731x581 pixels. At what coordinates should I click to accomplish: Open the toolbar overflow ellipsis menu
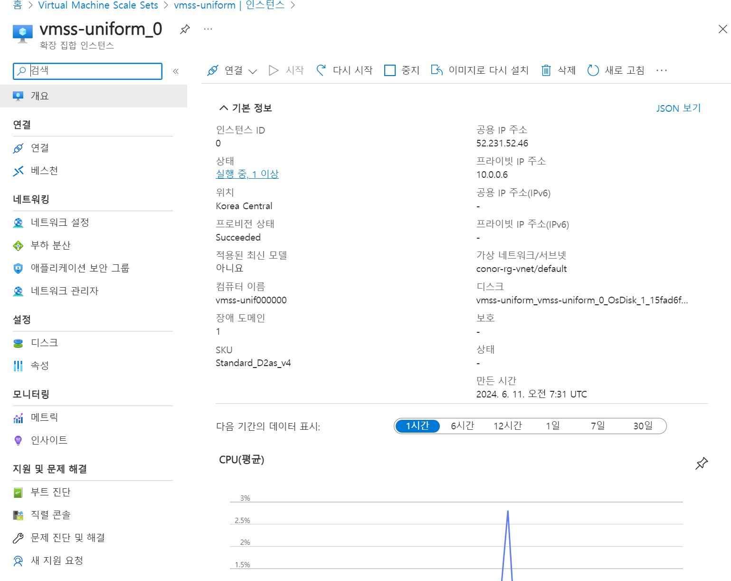click(x=661, y=70)
